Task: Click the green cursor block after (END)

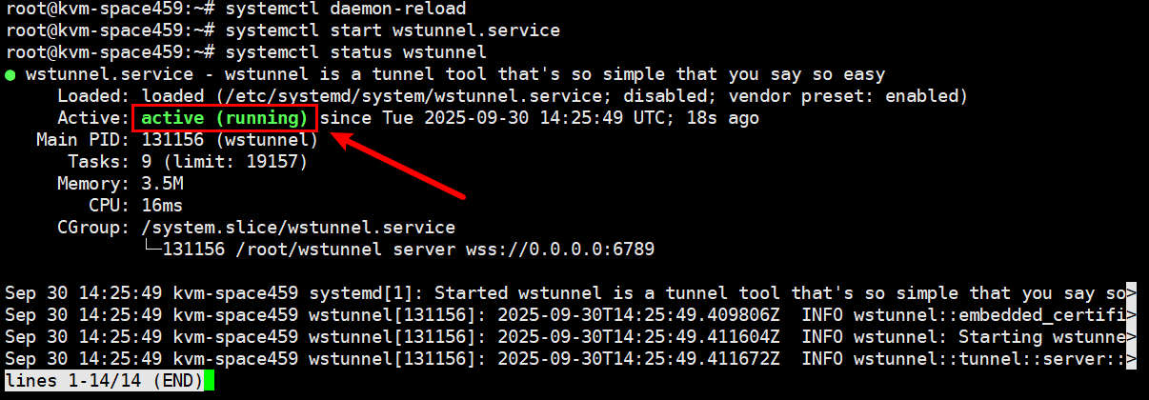Action: 209,381
